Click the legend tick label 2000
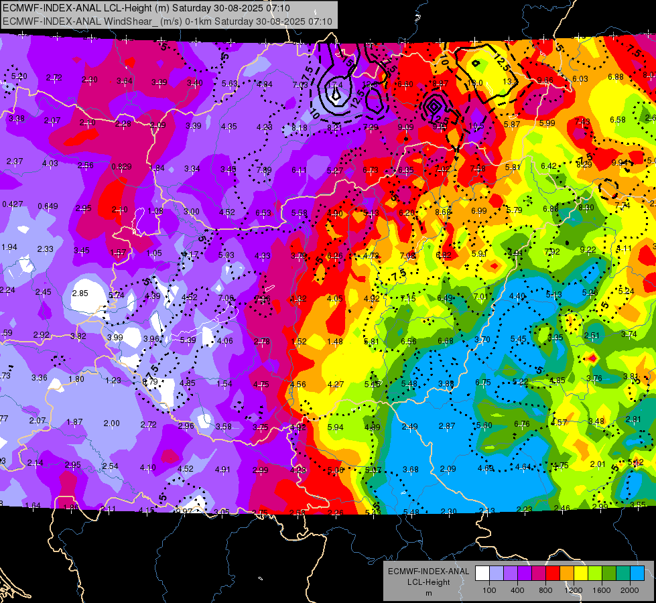Viewport: 656px width, 603px height. (x=629, y=590)
